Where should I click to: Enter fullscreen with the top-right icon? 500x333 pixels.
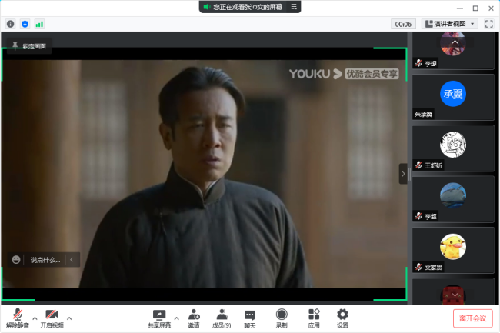(488, 24)
